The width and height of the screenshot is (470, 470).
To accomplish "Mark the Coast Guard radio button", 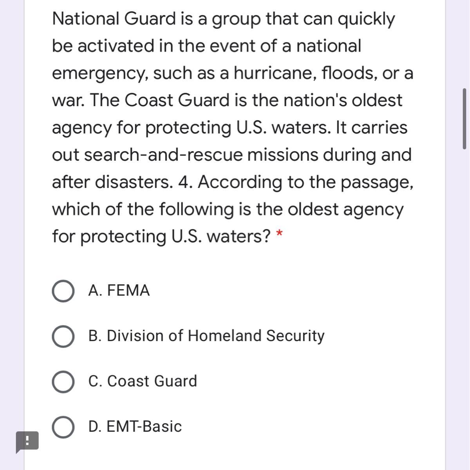I will (63, 382).
